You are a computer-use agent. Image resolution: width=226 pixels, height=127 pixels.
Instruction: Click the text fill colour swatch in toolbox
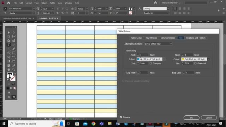(x=10, y=75)
